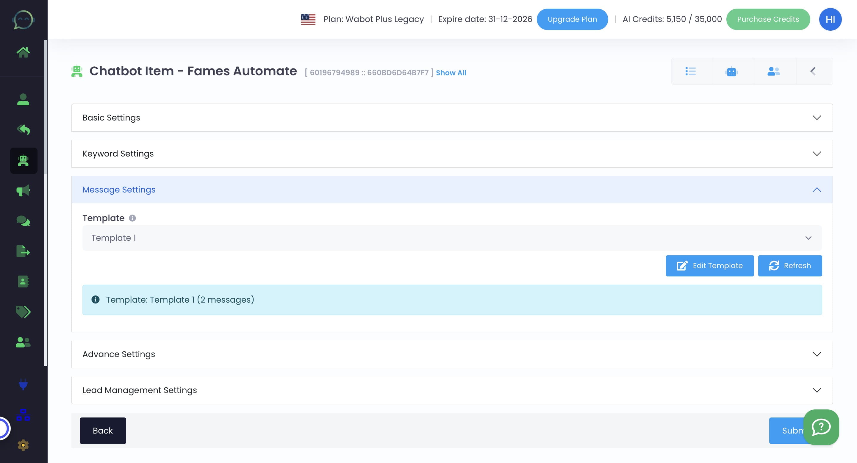Click the plug integrations icon in sidebar
This screenshot has width=857, height=463.
23,384
